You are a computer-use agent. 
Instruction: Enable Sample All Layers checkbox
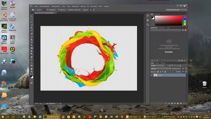[68, 10]
